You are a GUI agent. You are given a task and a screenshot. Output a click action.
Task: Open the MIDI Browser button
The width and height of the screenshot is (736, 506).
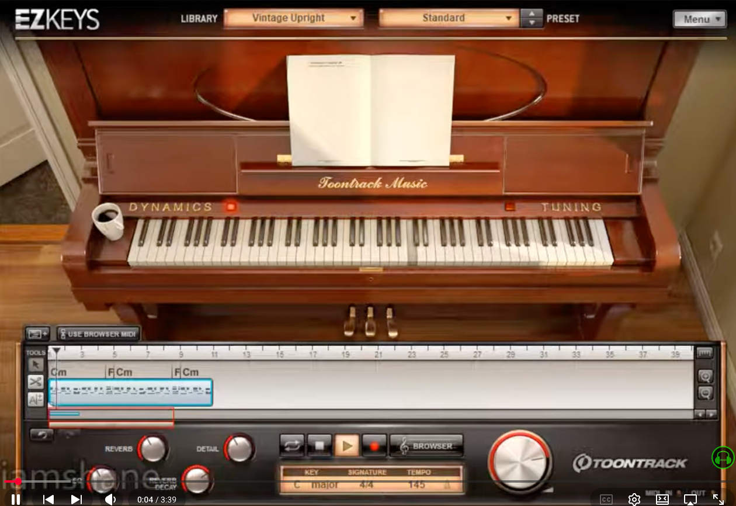tap(426, 446)
